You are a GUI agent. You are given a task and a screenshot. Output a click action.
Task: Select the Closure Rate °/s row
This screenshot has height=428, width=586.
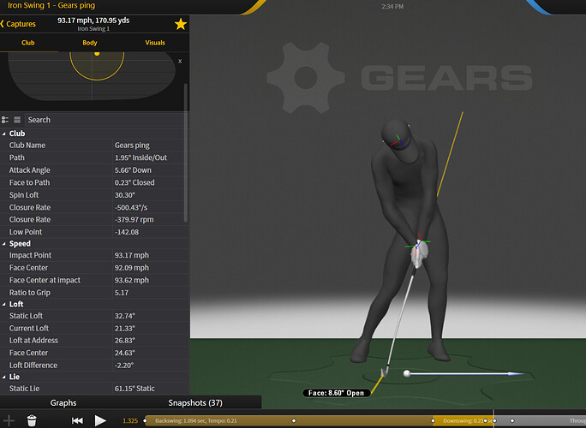click(93, 207)
